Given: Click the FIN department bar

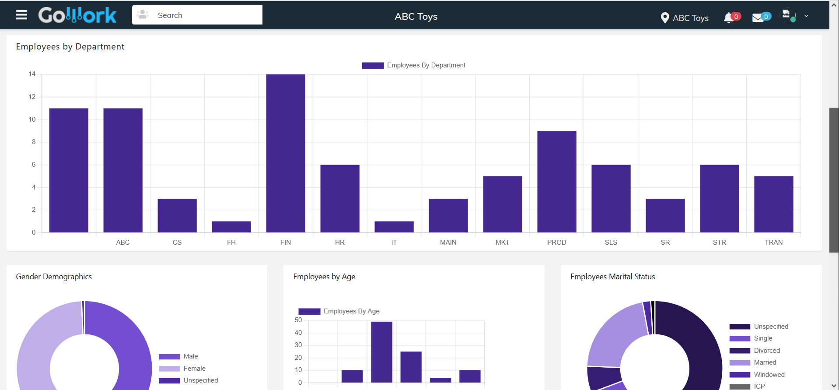Looking at the screenshot, I should pyautogui.click(x=286, y=153).
